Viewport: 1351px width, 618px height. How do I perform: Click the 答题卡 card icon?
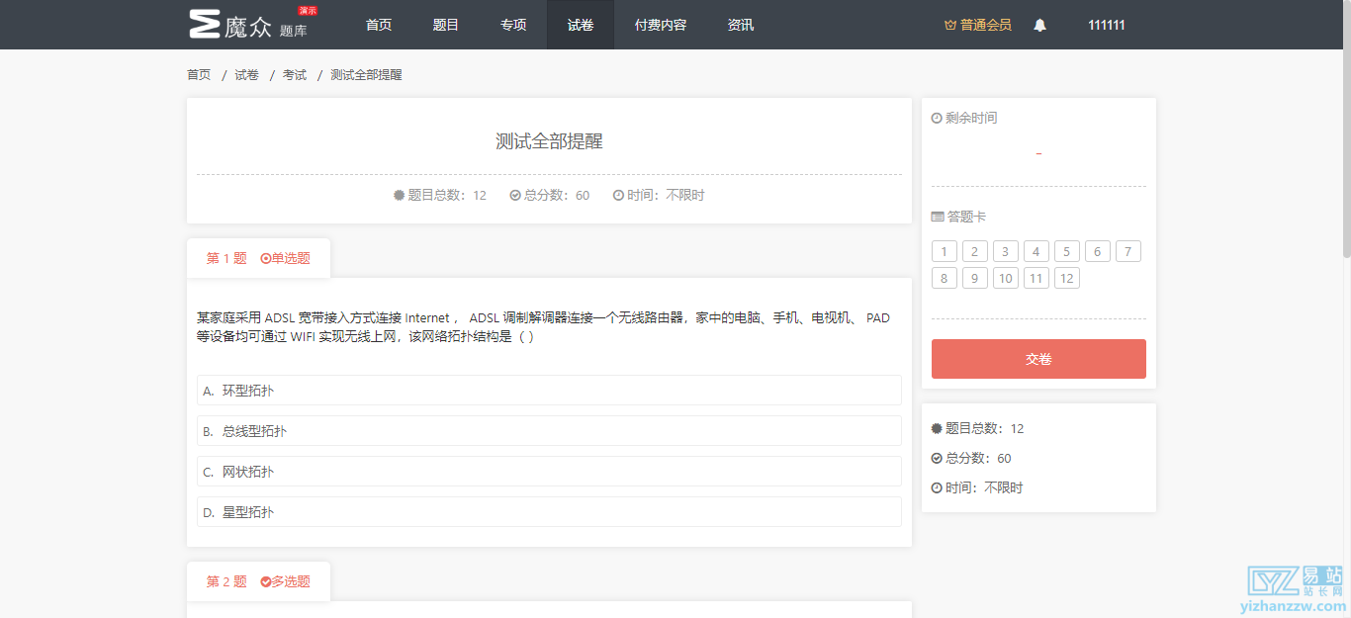pos(936,216)
